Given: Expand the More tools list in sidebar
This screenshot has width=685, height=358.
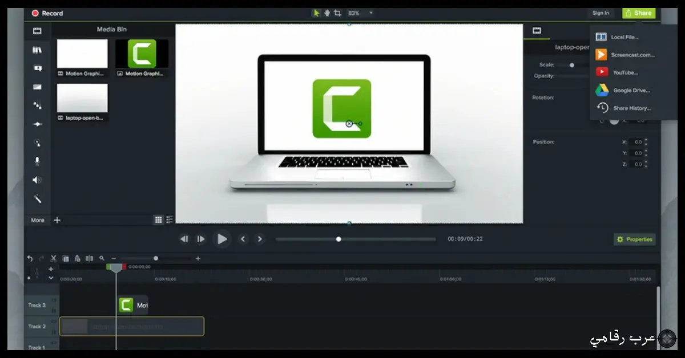Looking at the screenshot, I should 38,220.
